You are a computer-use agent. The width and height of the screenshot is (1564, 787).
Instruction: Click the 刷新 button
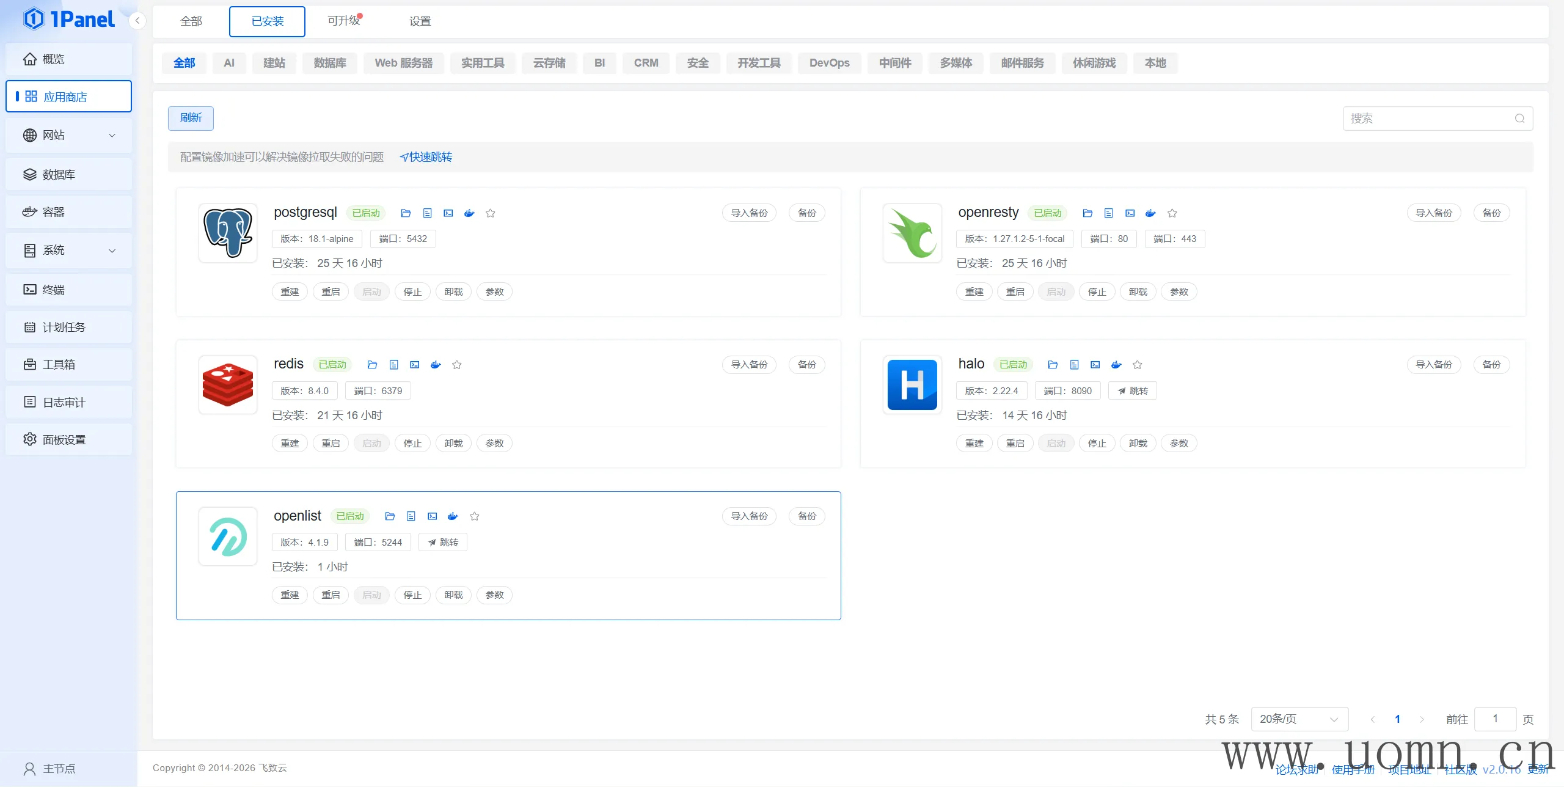191,118
